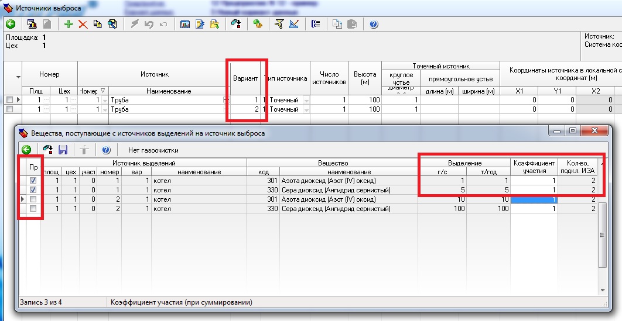Click the red X delete icon

(83, 24)
